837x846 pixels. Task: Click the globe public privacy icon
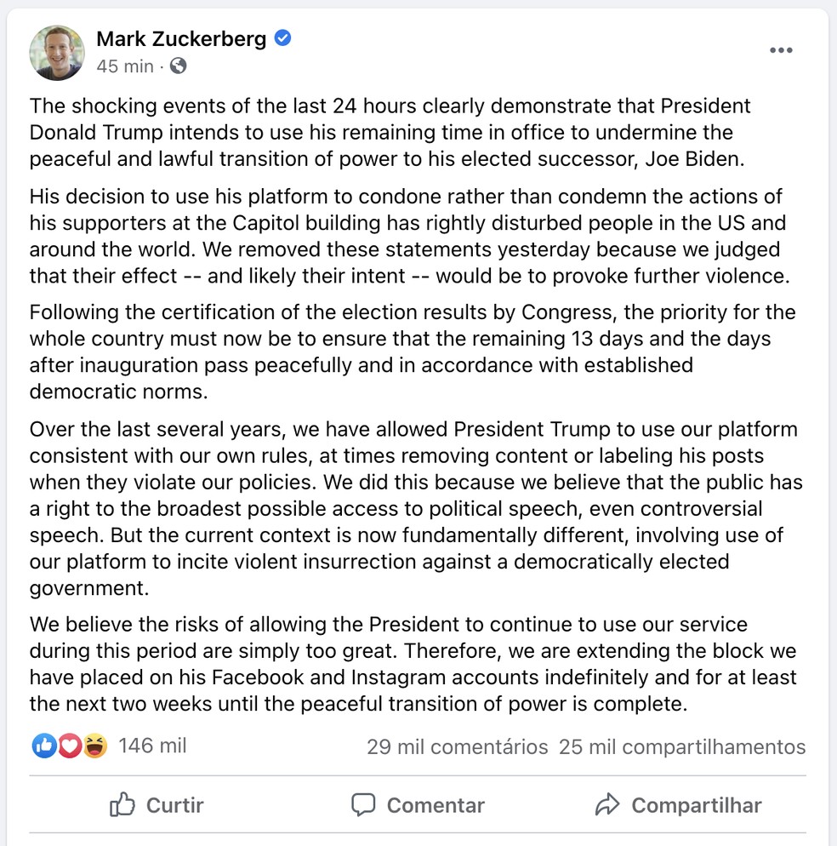point(178,66)
